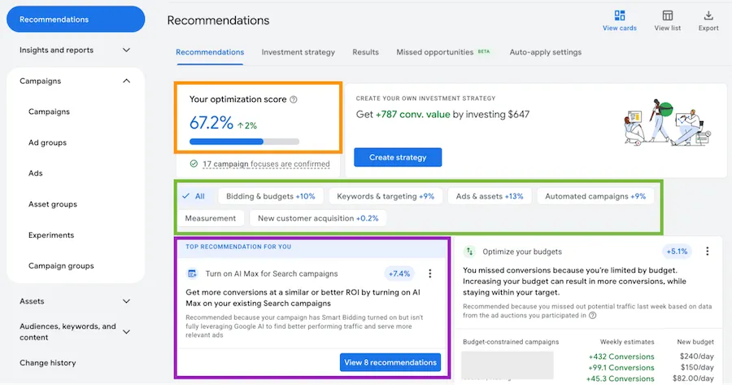Filter by Bidding & budgets +10%

[x=270, y=196]
